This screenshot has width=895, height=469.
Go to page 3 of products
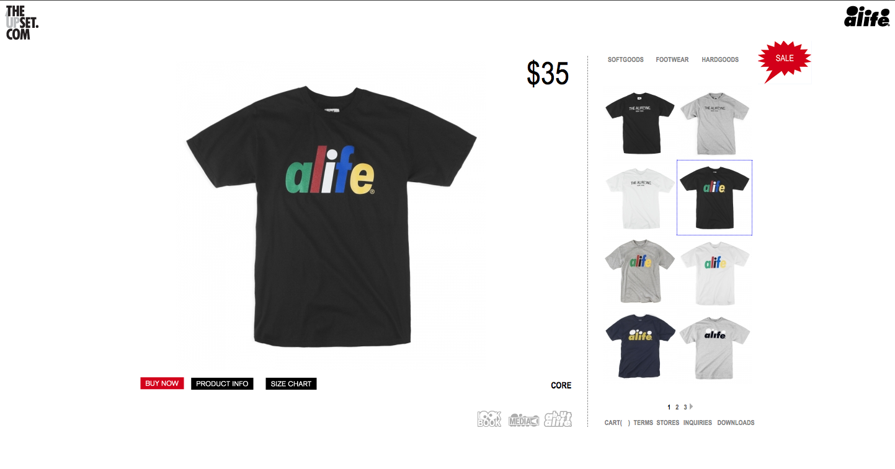click(x=685, y=407)
